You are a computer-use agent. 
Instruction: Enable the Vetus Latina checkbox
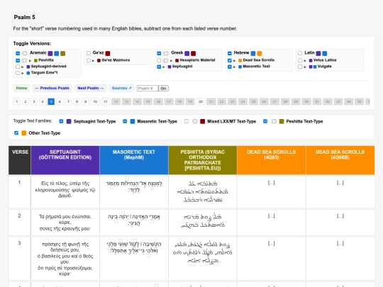tap(300, 60)
